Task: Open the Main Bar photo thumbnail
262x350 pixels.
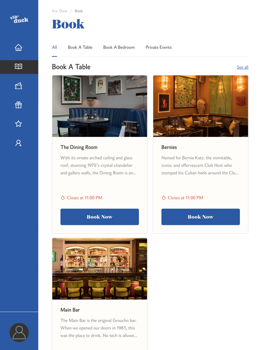Action: [100, 269]
